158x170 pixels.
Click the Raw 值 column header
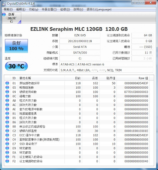pos(133,78)
